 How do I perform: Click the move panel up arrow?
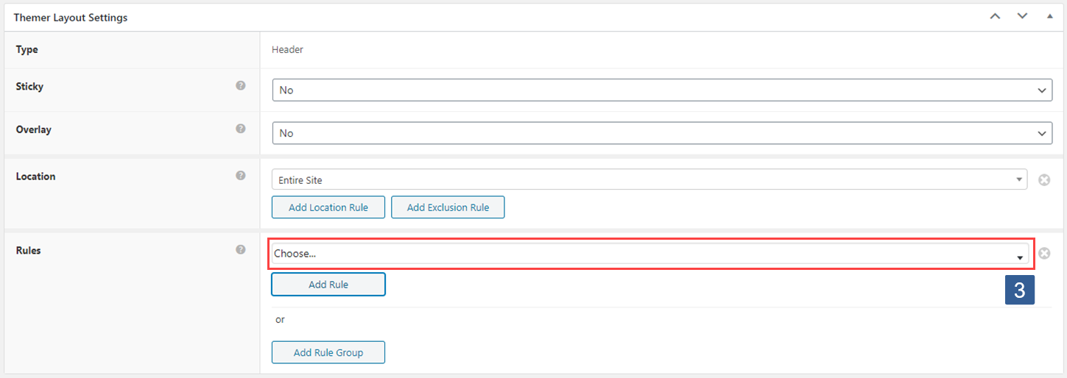pyautogui.click(x=995, y=16)
